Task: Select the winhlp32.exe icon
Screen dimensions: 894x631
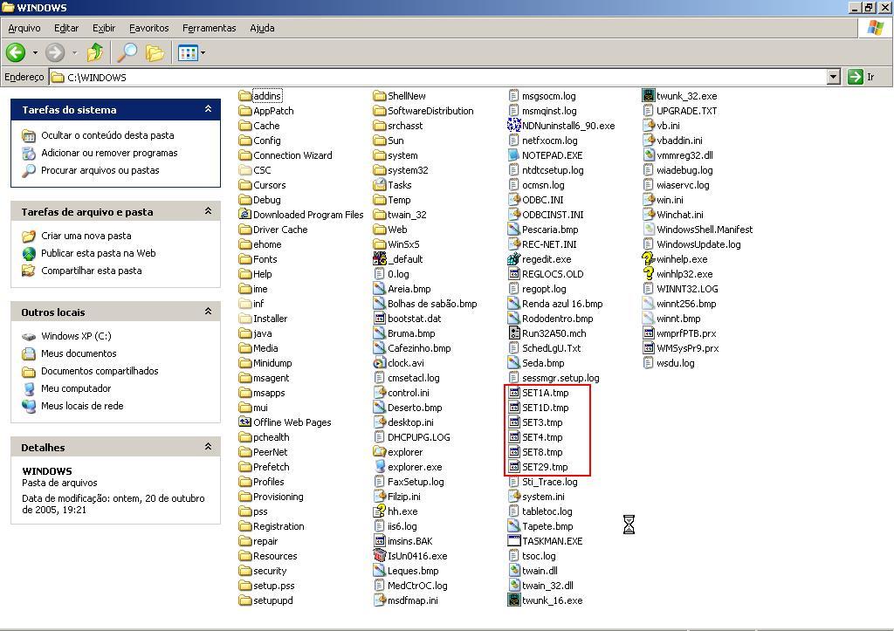Action: 649,273
